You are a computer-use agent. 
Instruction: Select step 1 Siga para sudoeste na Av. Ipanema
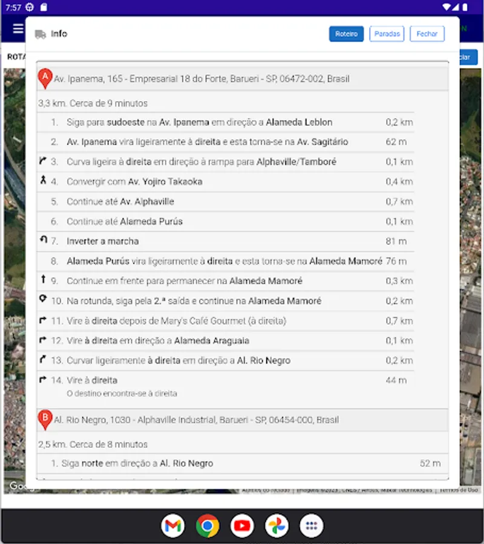click(x=226, y=122)
